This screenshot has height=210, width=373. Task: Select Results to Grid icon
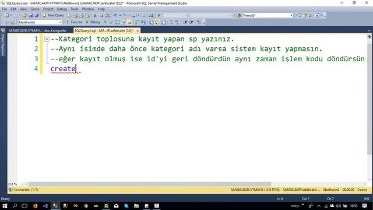coord(157,22)
